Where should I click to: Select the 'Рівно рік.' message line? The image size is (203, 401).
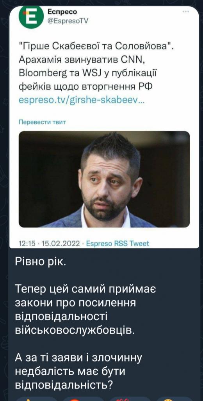point(40,261)
